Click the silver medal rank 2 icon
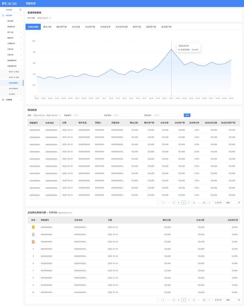244x306 pixels. pyautogui.click(x=33, y=234)
